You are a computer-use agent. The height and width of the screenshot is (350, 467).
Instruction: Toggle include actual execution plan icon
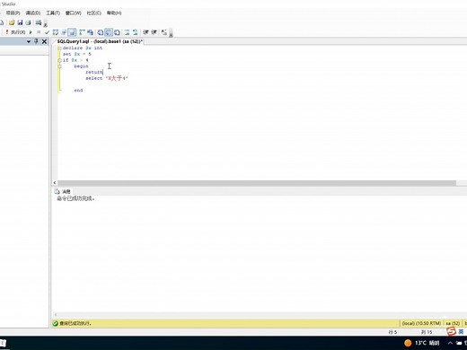(82, 32)
